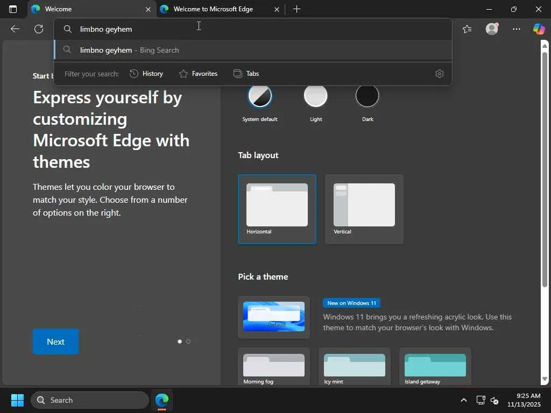Open the clock and date panel
551x413 pixels.
[524, 400]
